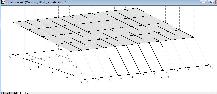Screen dimensions: 217x94
Task: Click the horizontal scrollbar's left arrow
Action: [x=28, y=93]
